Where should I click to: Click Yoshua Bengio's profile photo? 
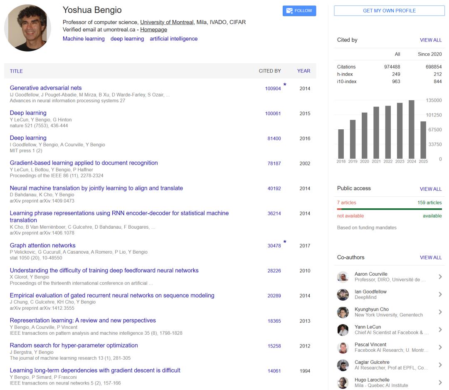[x=27, y=28]
